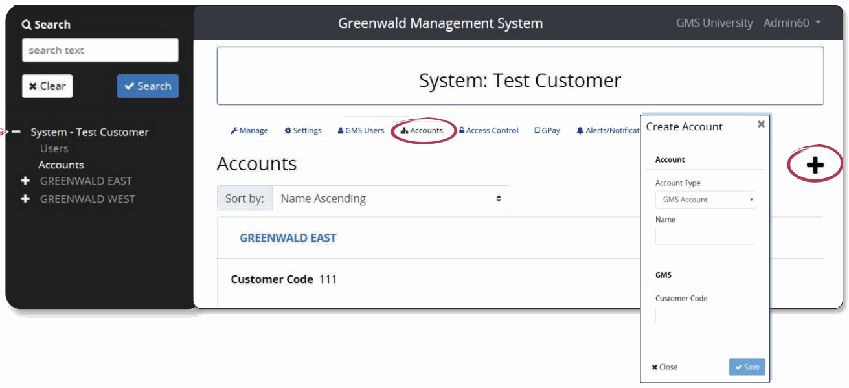Click the Customer Code 111 text
This screenshot has height=388, width=849.
tap(284, 279)
